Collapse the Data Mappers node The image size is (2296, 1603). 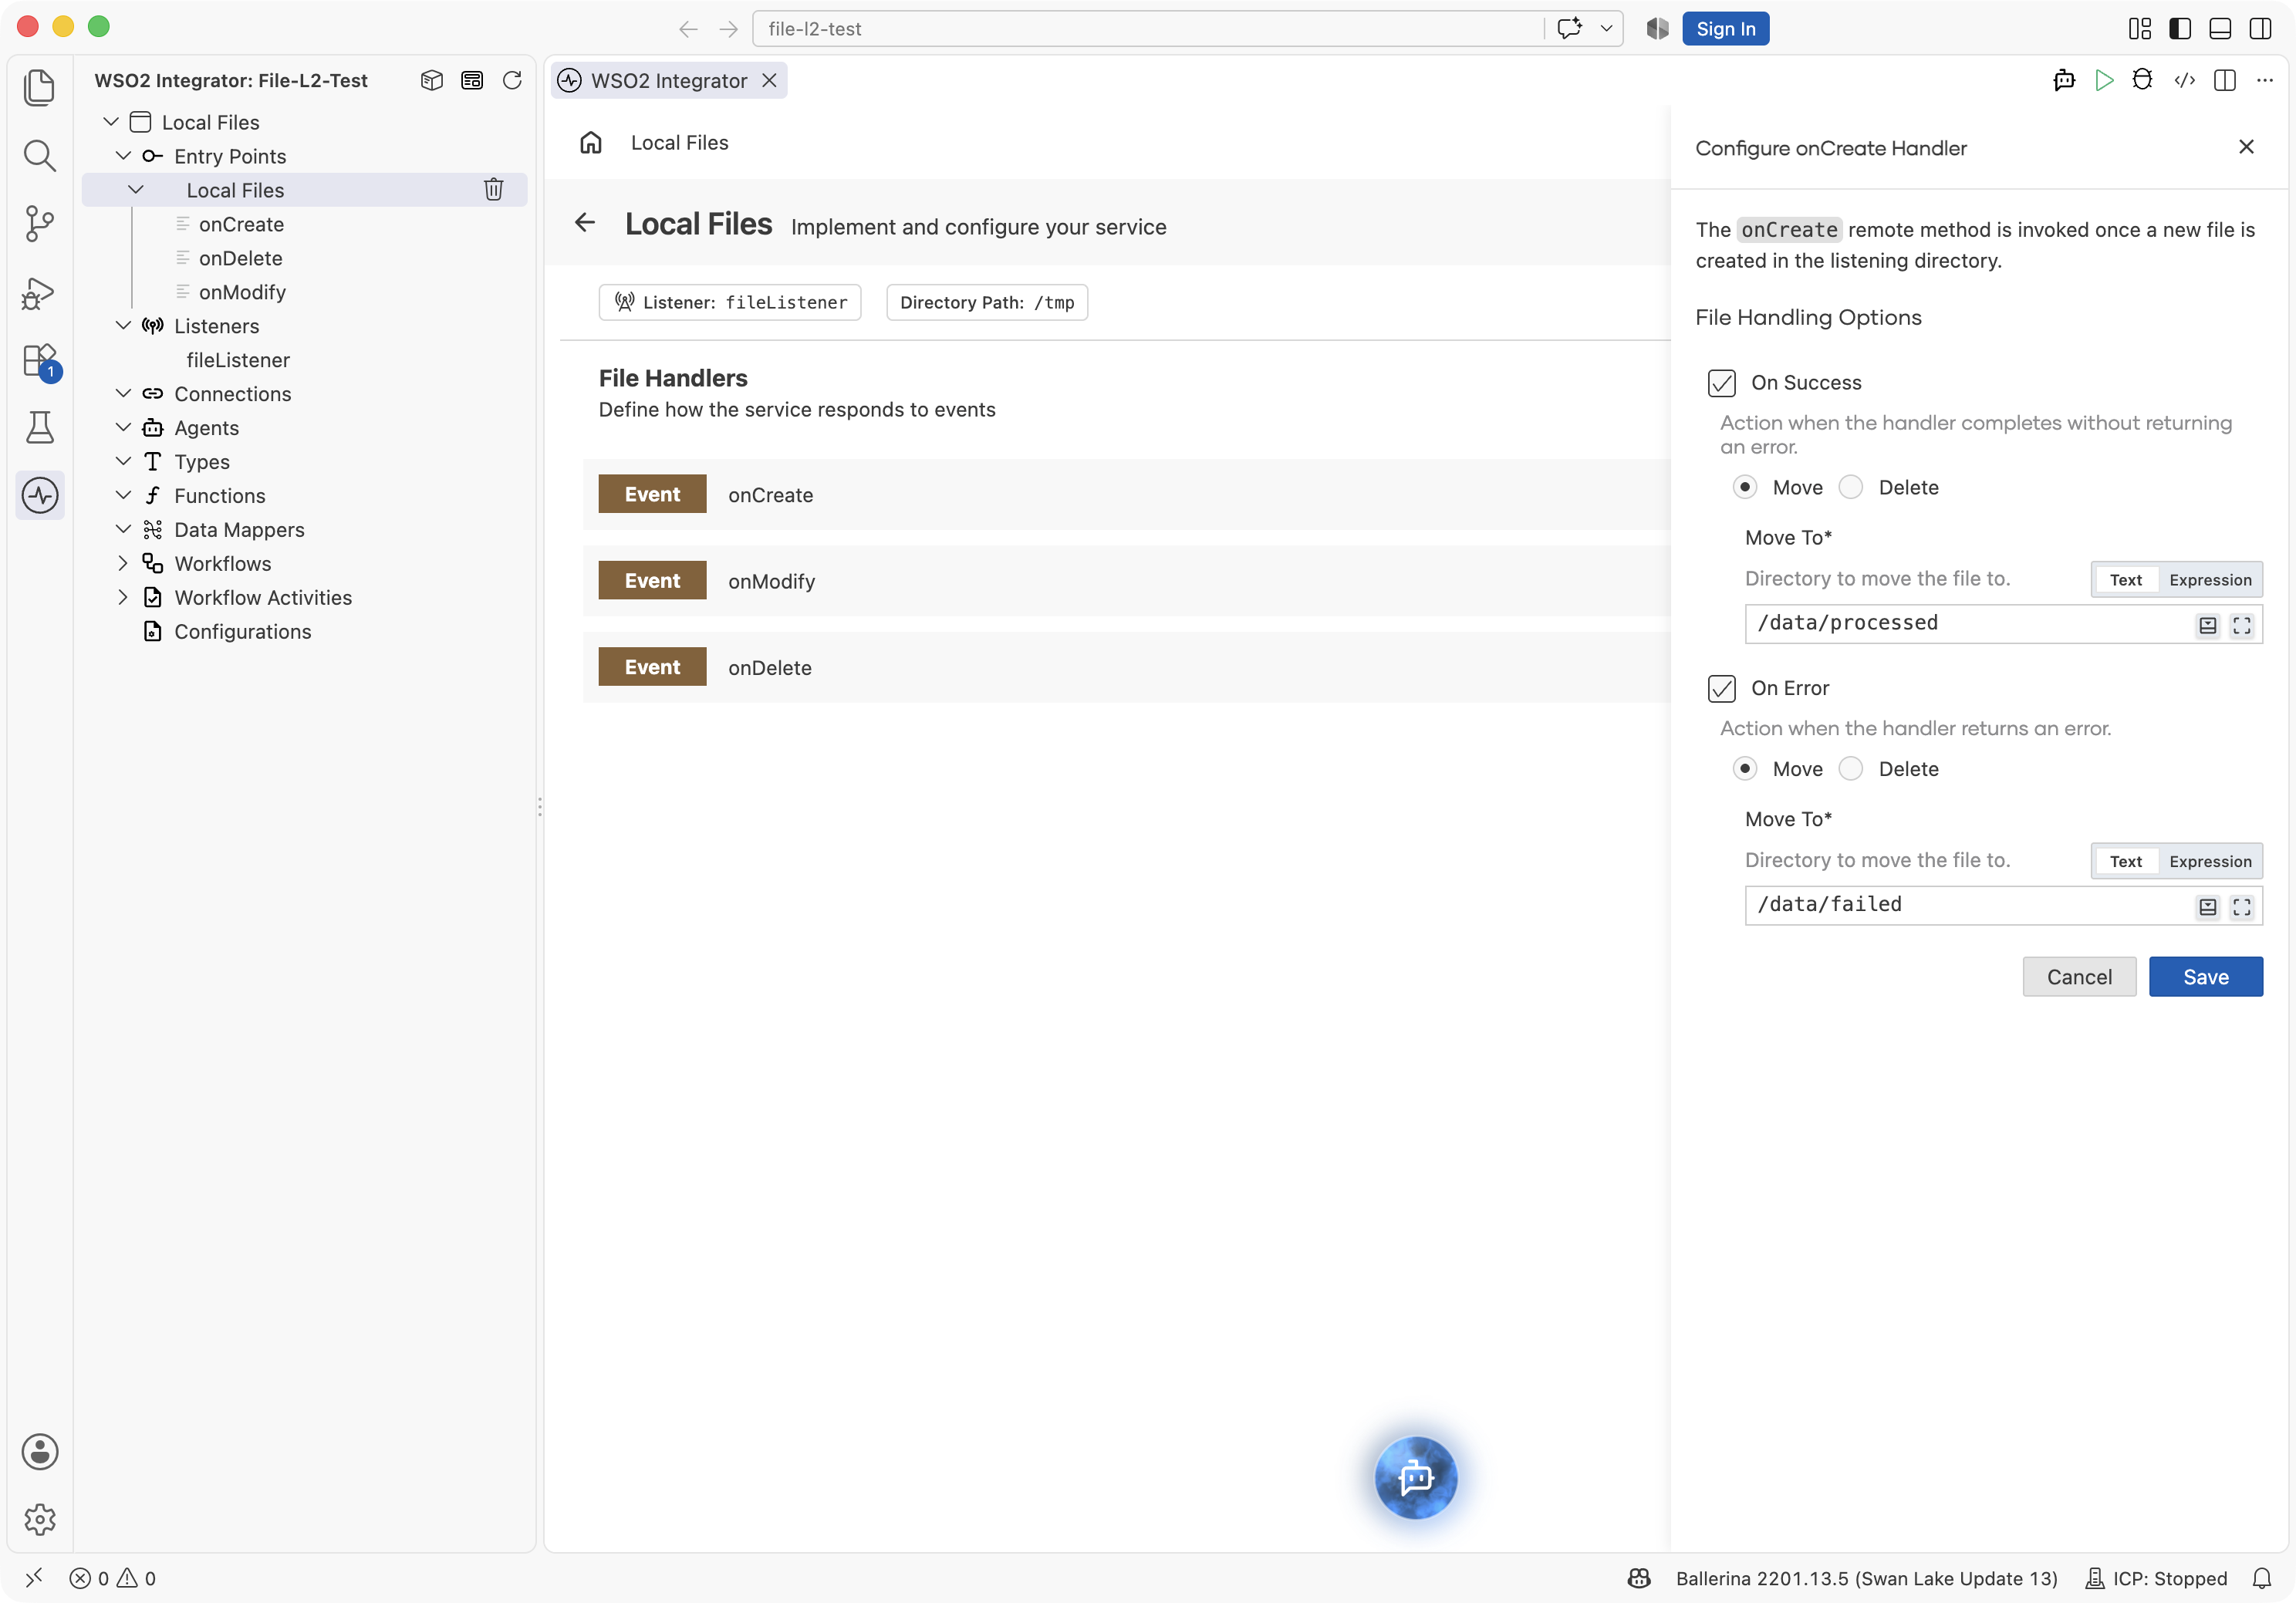point(123,530)
